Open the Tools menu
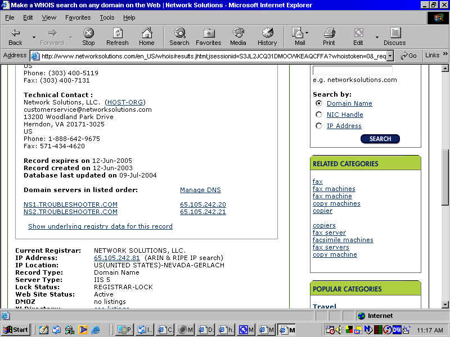 coord(107,18)
